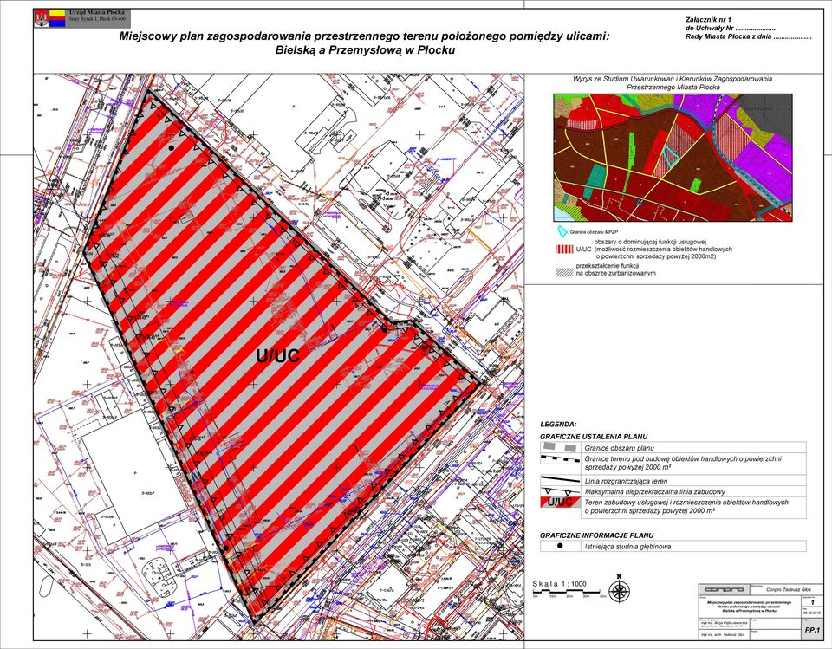This screenshot has width=832, height=649.
Task: Click the 'Skala 1 : 1000' text
Action: [560, 584]
